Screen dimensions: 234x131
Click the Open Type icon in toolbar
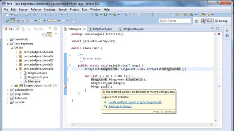pyautogui.click(x=203, y=15)
